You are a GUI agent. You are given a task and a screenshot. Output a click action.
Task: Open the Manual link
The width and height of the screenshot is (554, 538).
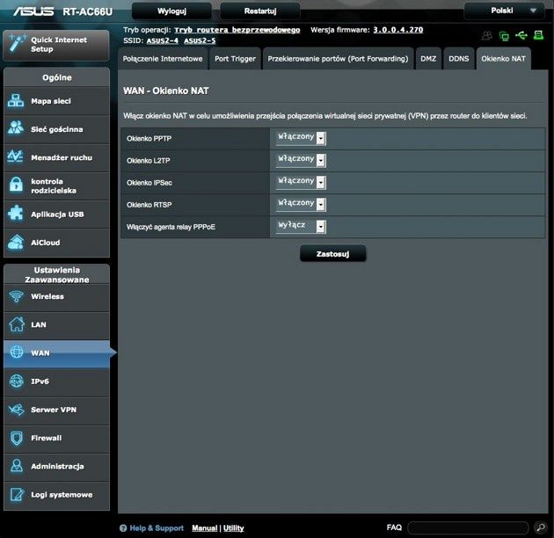[205, 528]
